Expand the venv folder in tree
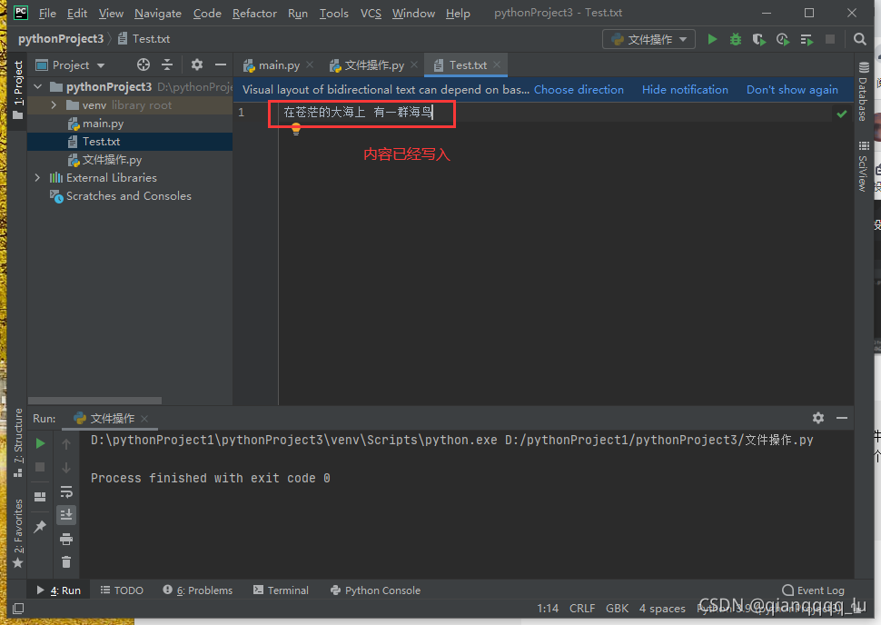 pyautogui.click(x=54, y=105)
